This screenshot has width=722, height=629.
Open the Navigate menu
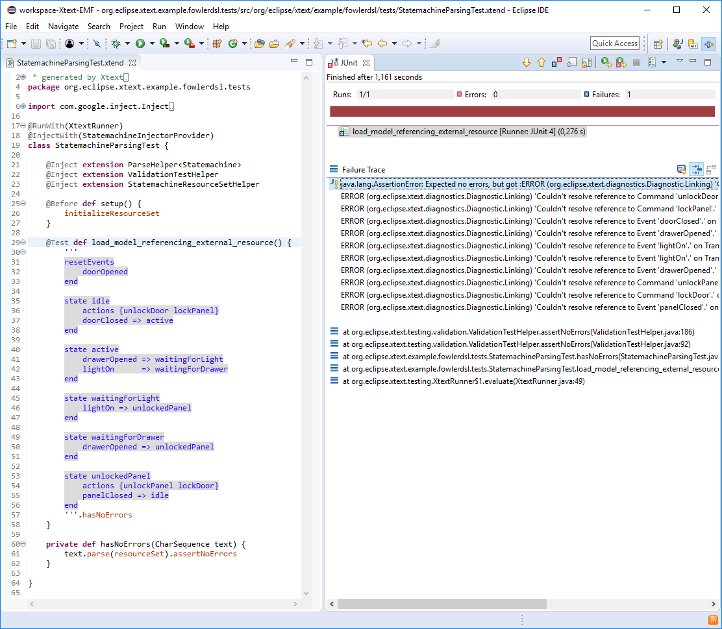[x=64, y=27]
